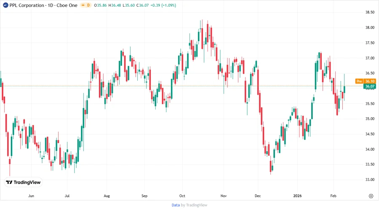Viewport: 379px width, 210px height.
Task: Click the Oct label on time axis
Action: click(x=182, y=196)
